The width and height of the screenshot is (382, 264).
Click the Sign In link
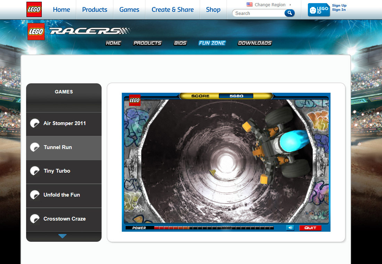point(339,10)
